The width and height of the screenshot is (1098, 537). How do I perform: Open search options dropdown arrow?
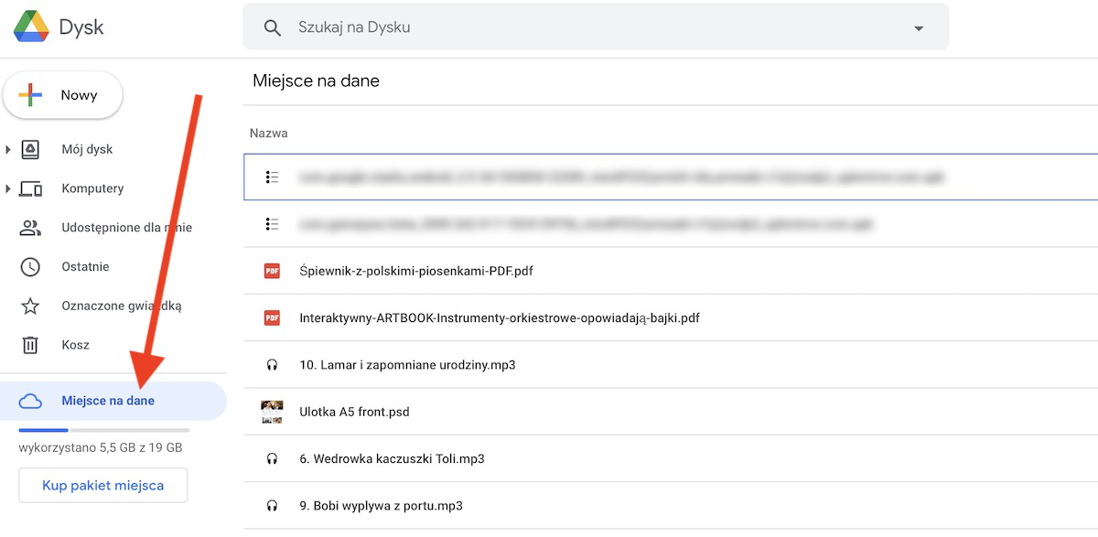coord(919,28)
